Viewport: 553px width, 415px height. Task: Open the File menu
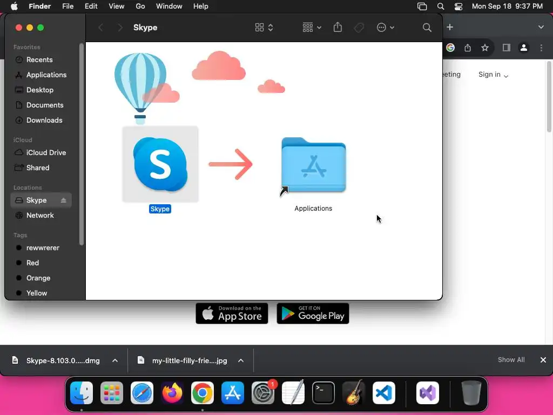[x=68, y=6]
